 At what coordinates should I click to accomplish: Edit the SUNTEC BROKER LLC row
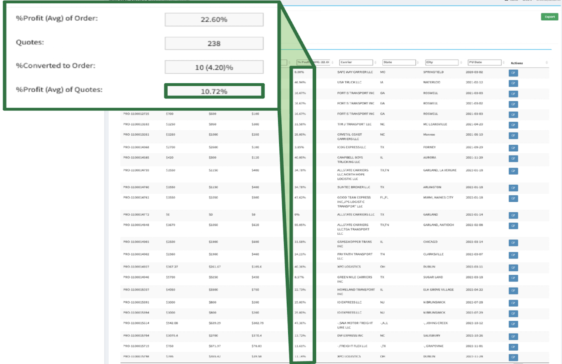tap(513, 188)
